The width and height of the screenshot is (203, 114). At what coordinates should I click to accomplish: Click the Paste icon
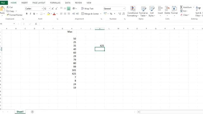click(x=2, y=9)
